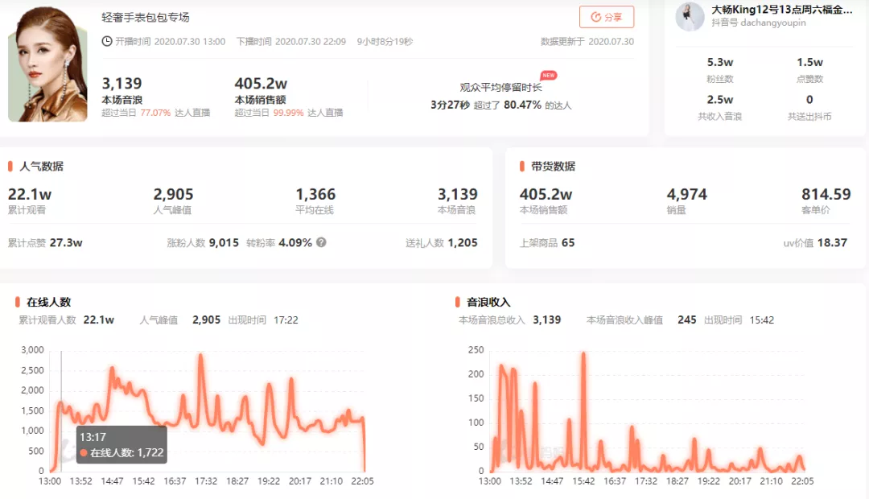Click the 分享 share button

[x=607, y=17]
